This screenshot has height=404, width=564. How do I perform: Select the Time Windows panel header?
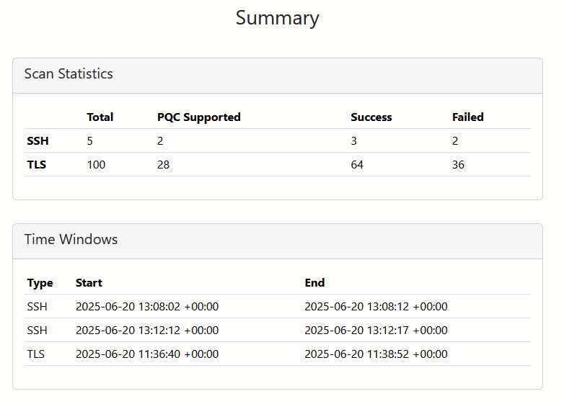point(71,240)
